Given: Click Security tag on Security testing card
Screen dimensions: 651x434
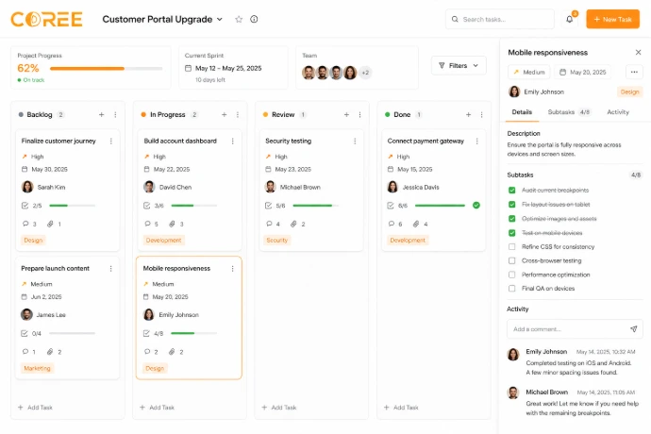Looking at the screenshot, I should [277, 240].
